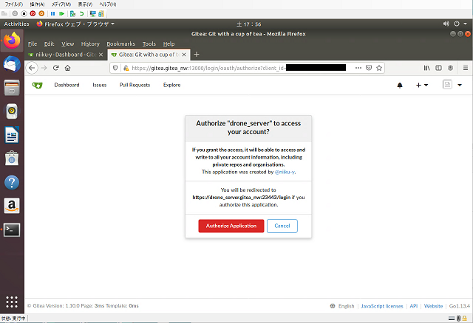The width and height of the screenshot is (473, 323).
Task: Open Gitea Issues page
Action: (100, 85)
